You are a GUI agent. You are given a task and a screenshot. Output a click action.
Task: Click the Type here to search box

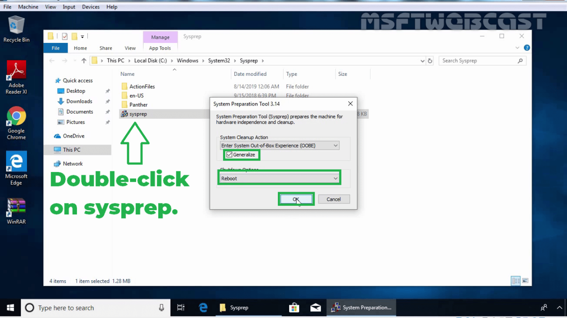pyautogui.click(x=94, y=308)
